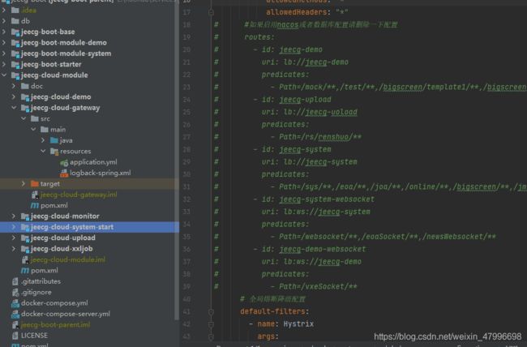527x347 pixels.
Task: Click jeecg-demo id text on line 20
Action: [x=301, y=49]
